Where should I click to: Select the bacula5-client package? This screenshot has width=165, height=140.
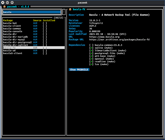[x=34, y=53]
